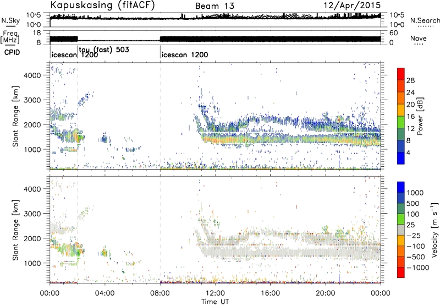
Task: Click the 'Power [dB]' colorbar title
Action: 420,116
